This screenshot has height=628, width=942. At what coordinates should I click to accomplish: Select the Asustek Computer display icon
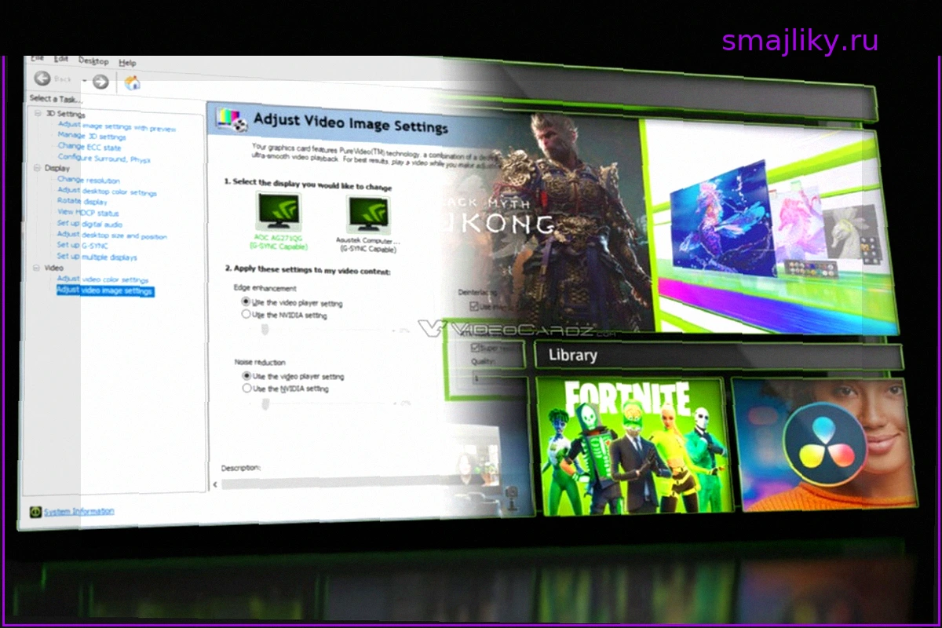point(369,214)
